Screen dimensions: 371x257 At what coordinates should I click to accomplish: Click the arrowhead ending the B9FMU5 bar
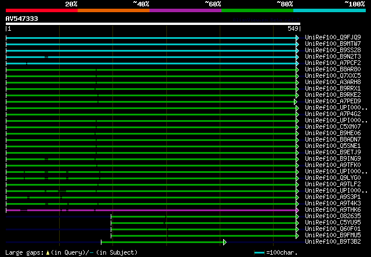point(298,236)
